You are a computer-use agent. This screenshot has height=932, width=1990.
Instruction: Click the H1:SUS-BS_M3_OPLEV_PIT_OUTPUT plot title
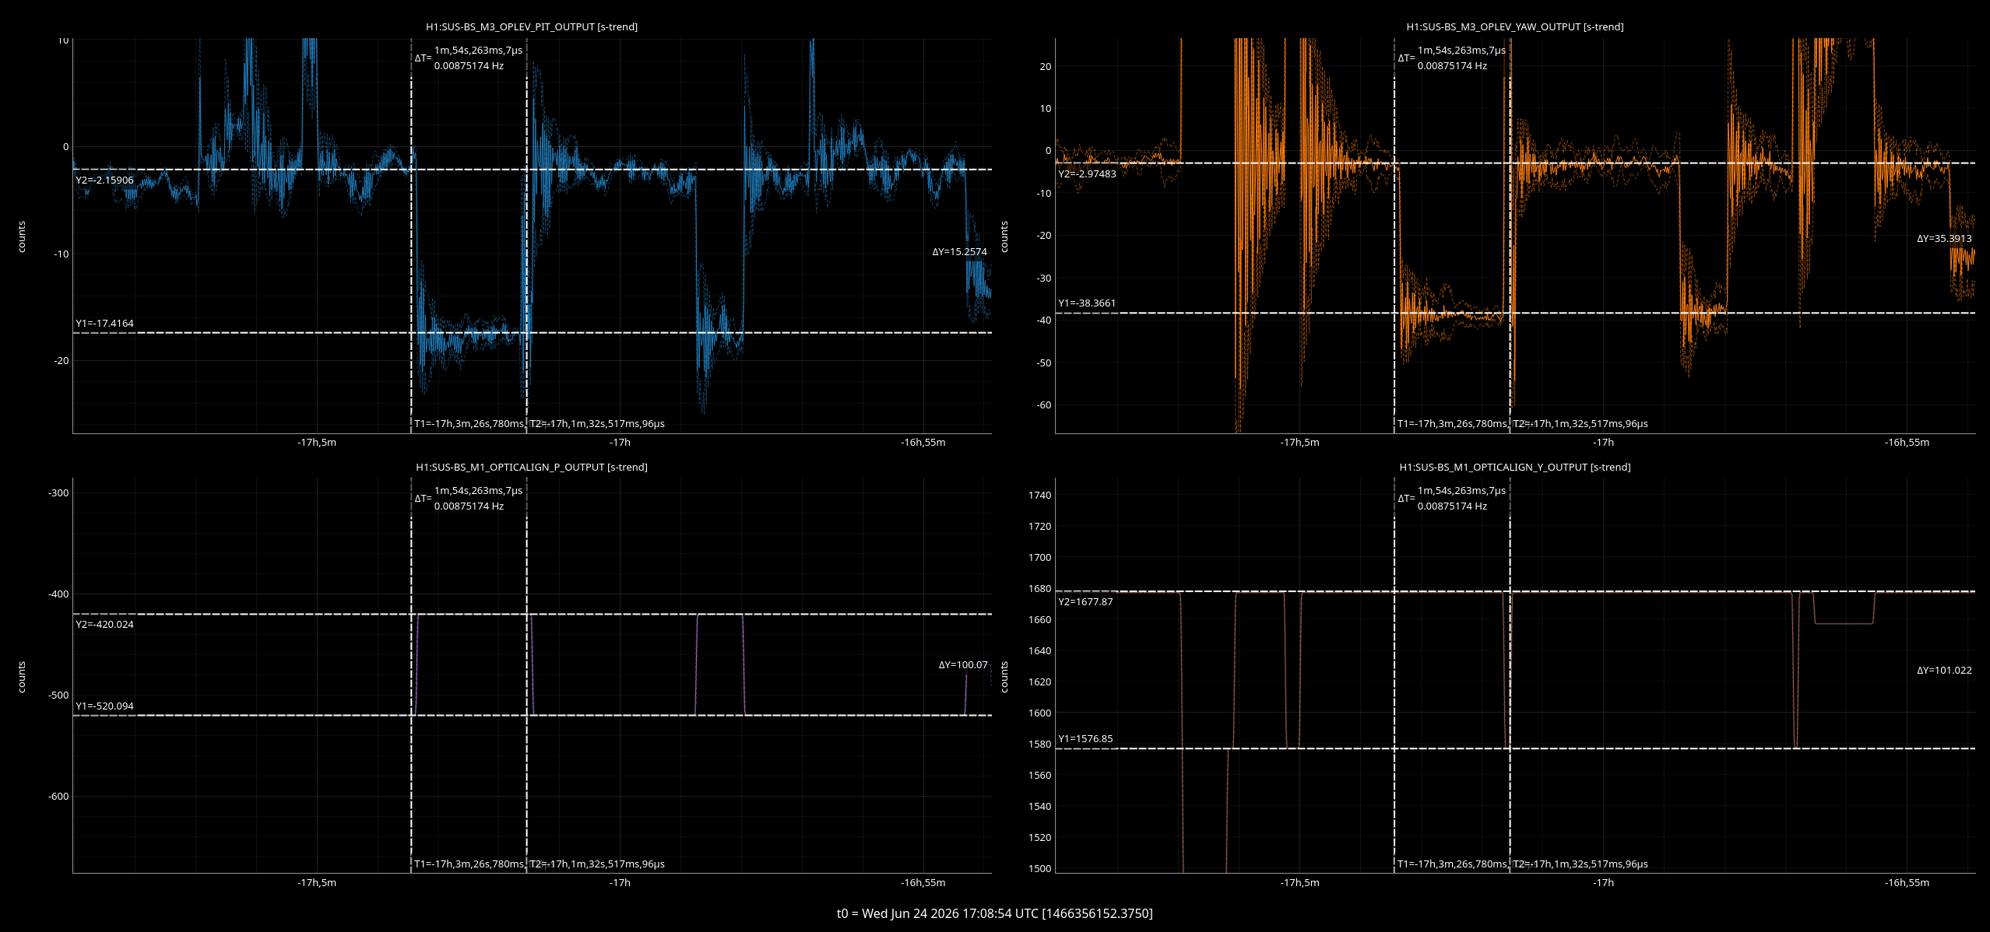point(532,26)
